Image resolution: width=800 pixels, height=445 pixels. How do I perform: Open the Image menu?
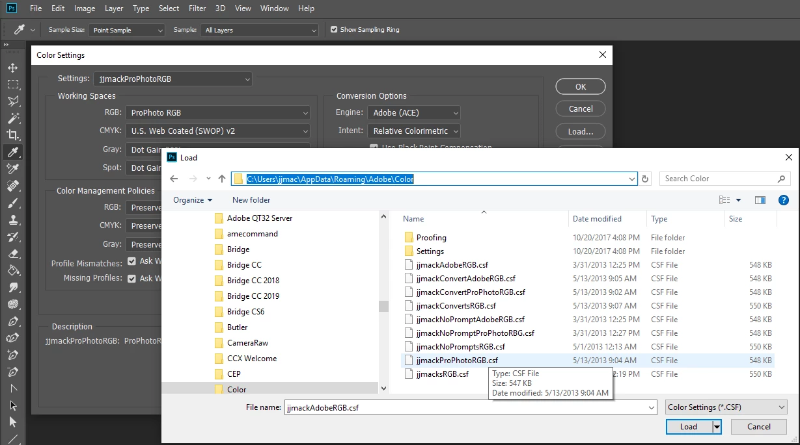pyautogui.click(x=85, y=8)
